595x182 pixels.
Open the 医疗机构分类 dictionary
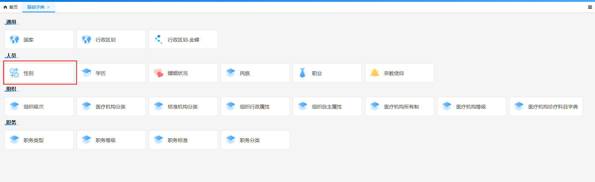click(111, 106)
